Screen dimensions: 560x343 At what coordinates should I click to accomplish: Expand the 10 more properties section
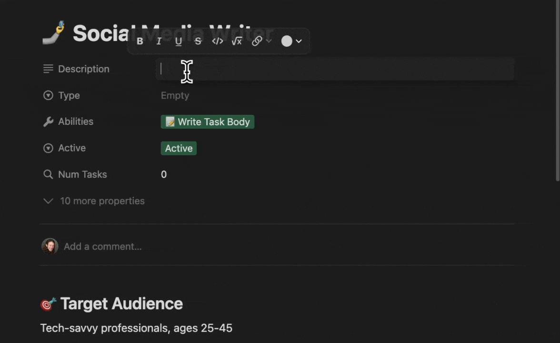[93, 201]
